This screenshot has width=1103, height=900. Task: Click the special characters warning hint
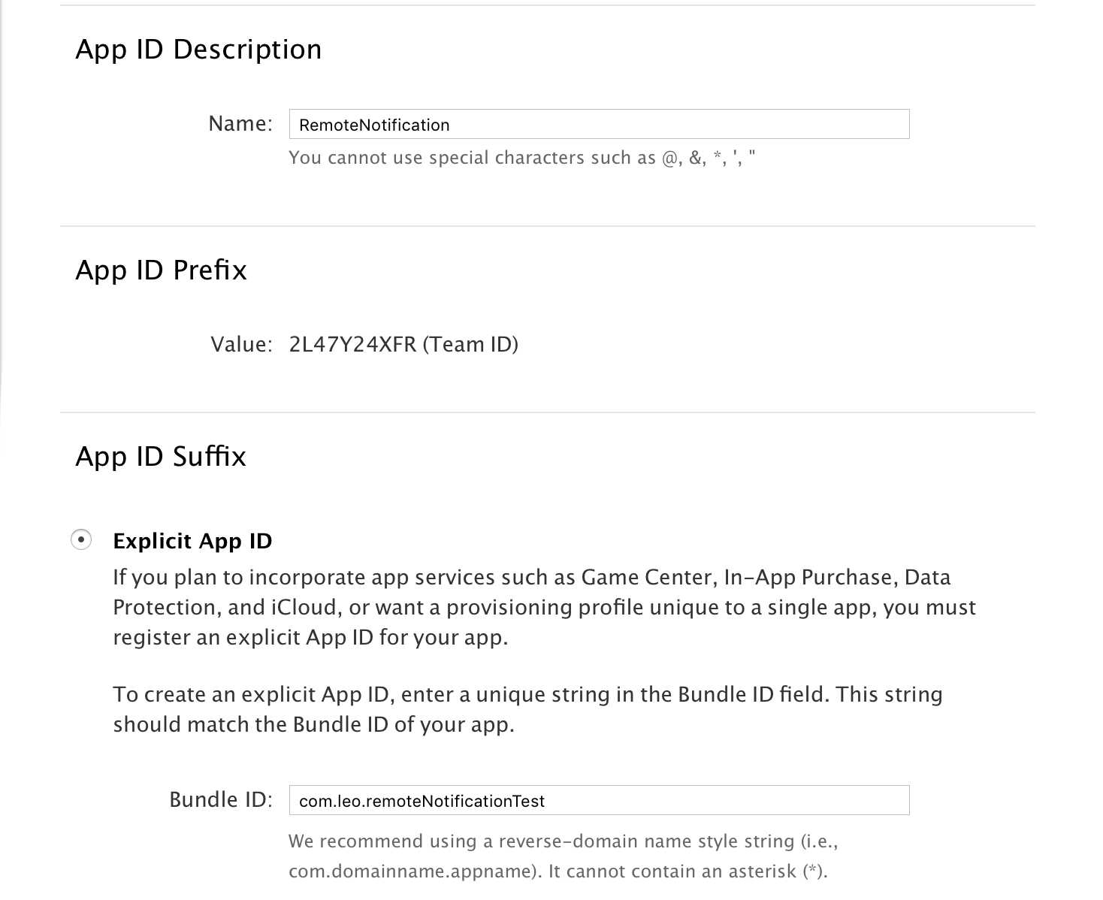click(521, 158)
